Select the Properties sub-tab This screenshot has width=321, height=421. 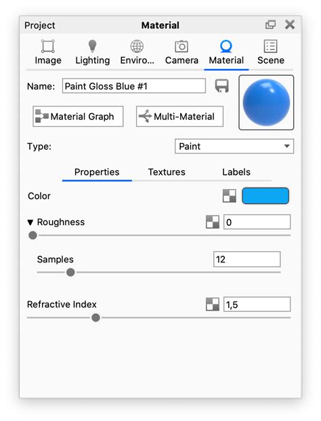(97, 172)
